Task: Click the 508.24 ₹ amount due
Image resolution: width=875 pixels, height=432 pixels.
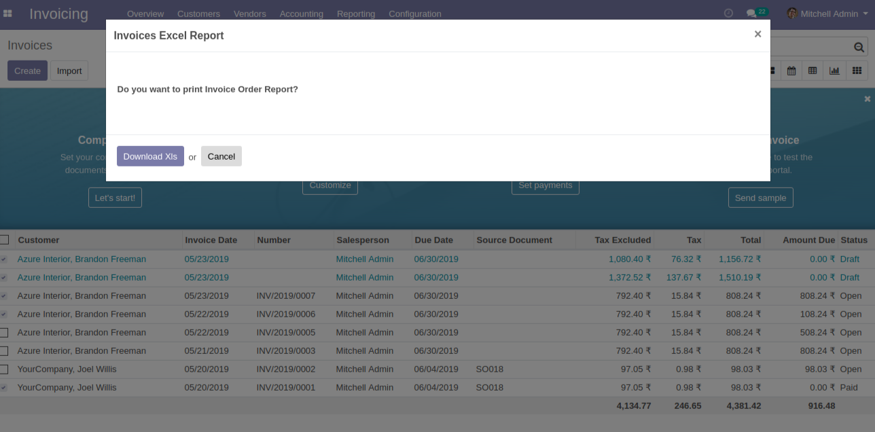Action: (x=817, y=333)
